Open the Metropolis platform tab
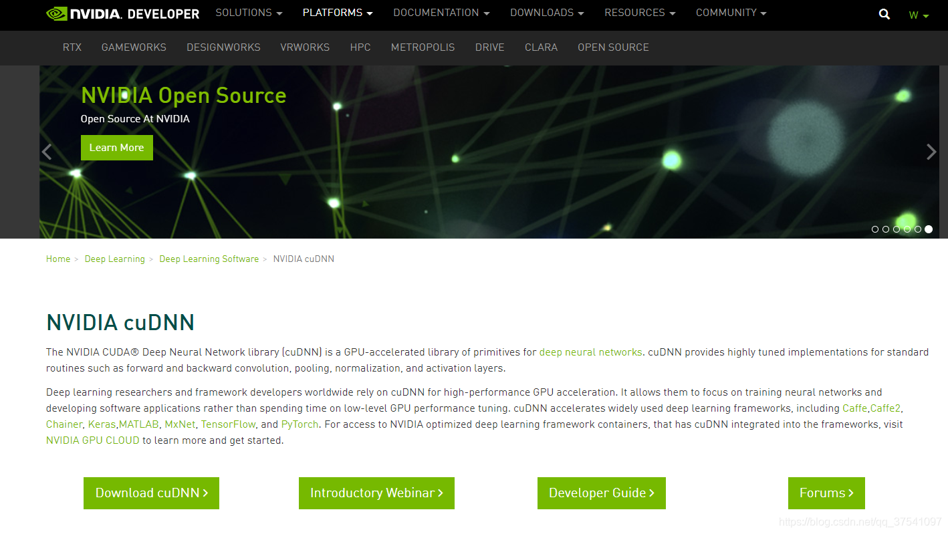 pos(423,47)
